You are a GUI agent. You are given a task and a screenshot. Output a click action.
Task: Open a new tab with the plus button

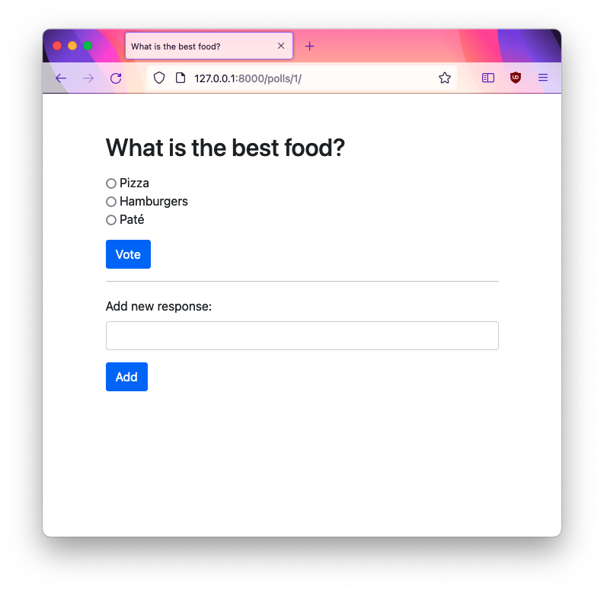[x=309, y=46]
